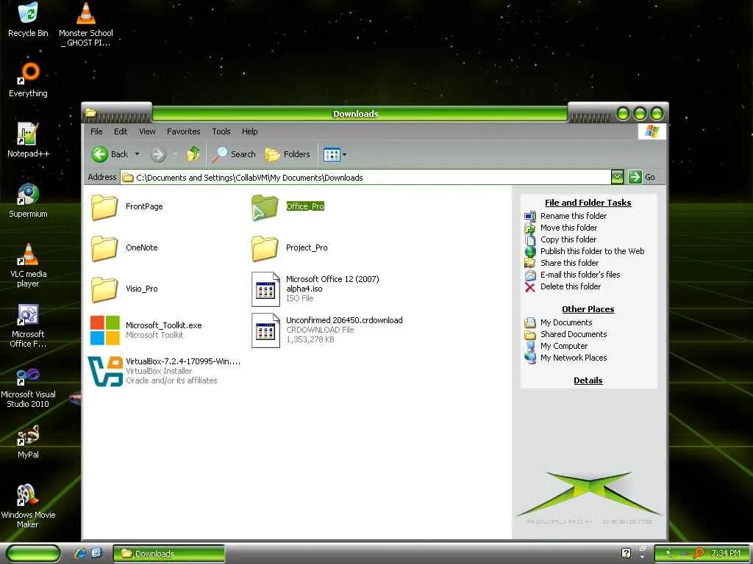Image resolution: width=753 pixels, height=564 pixels.
Task: Launch the Supermium browser shortcut
Action: [28, 200]
